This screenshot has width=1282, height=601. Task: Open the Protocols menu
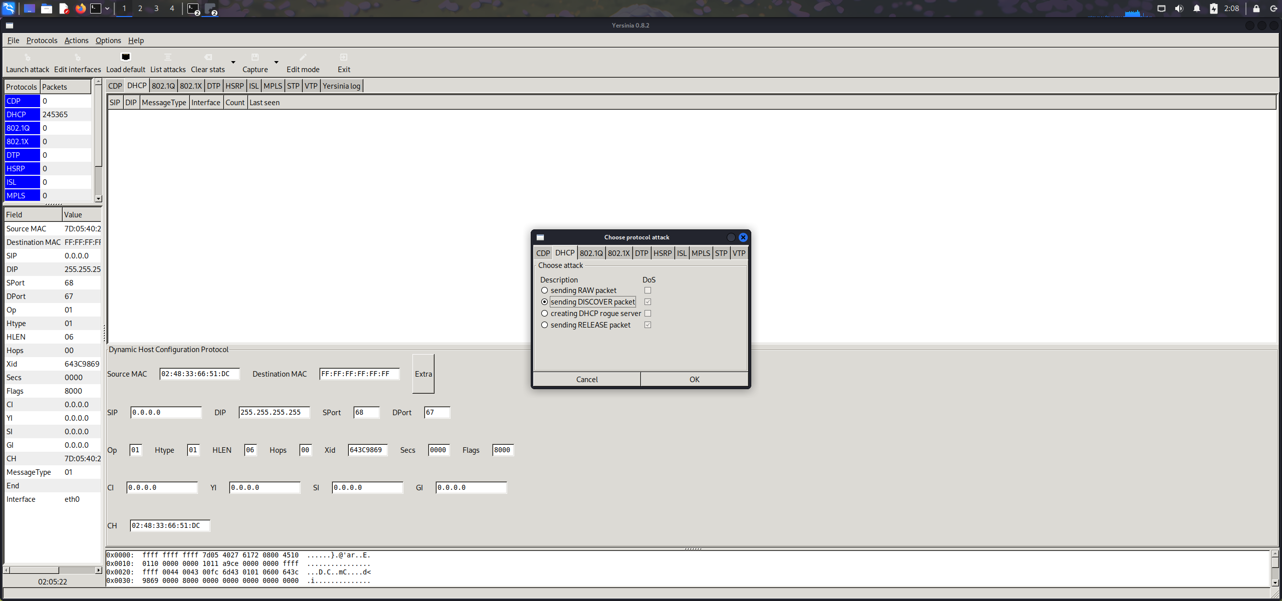[x=42, y=41]
